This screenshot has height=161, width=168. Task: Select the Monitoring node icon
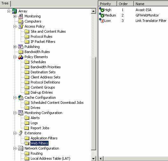coord(21,16)
